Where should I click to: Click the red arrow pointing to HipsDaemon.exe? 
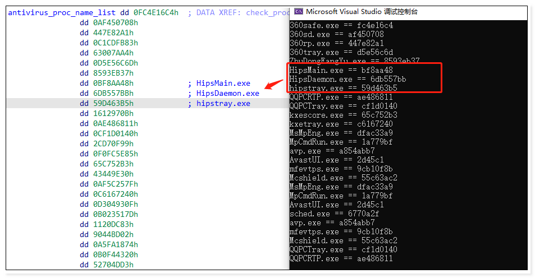tap(274, 85)
